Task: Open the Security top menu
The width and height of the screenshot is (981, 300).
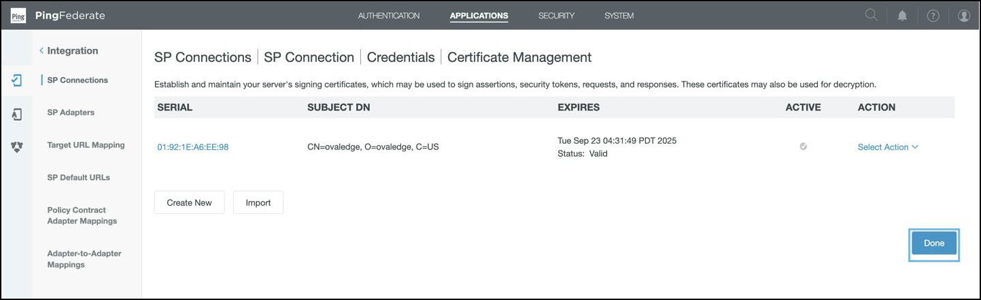Action: point(556,16)
